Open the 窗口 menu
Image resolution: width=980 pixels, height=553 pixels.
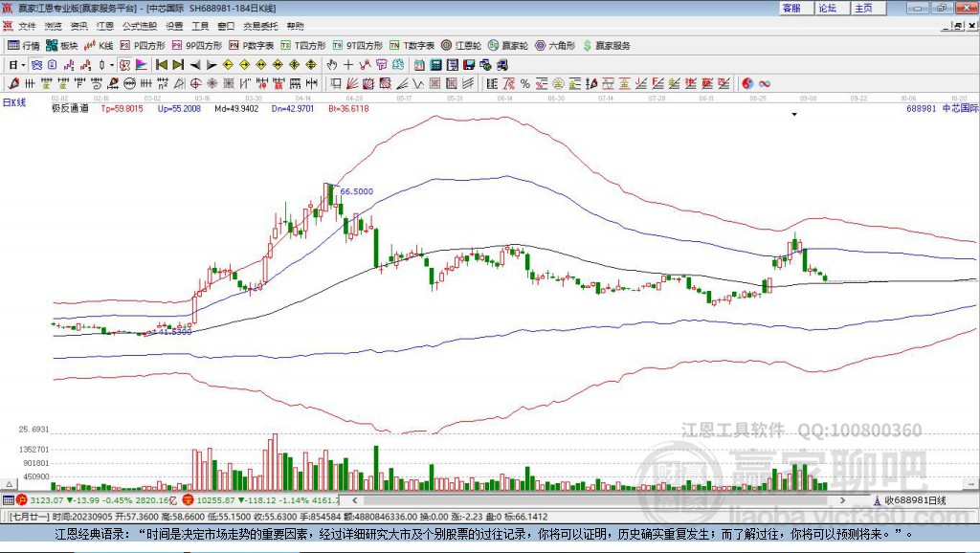pos(226,26)
